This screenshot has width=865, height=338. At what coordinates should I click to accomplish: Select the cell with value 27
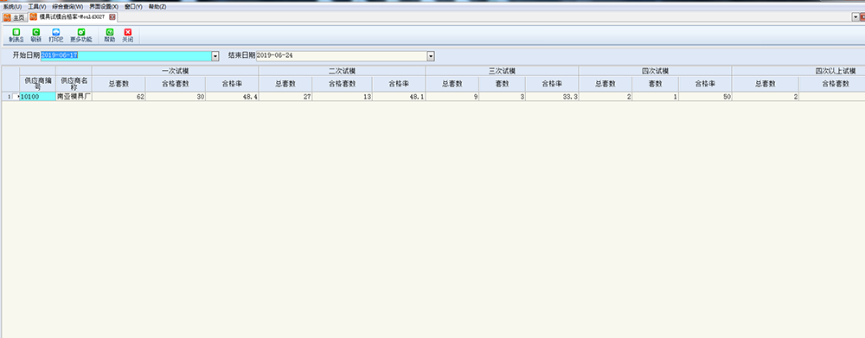(285, 97)
